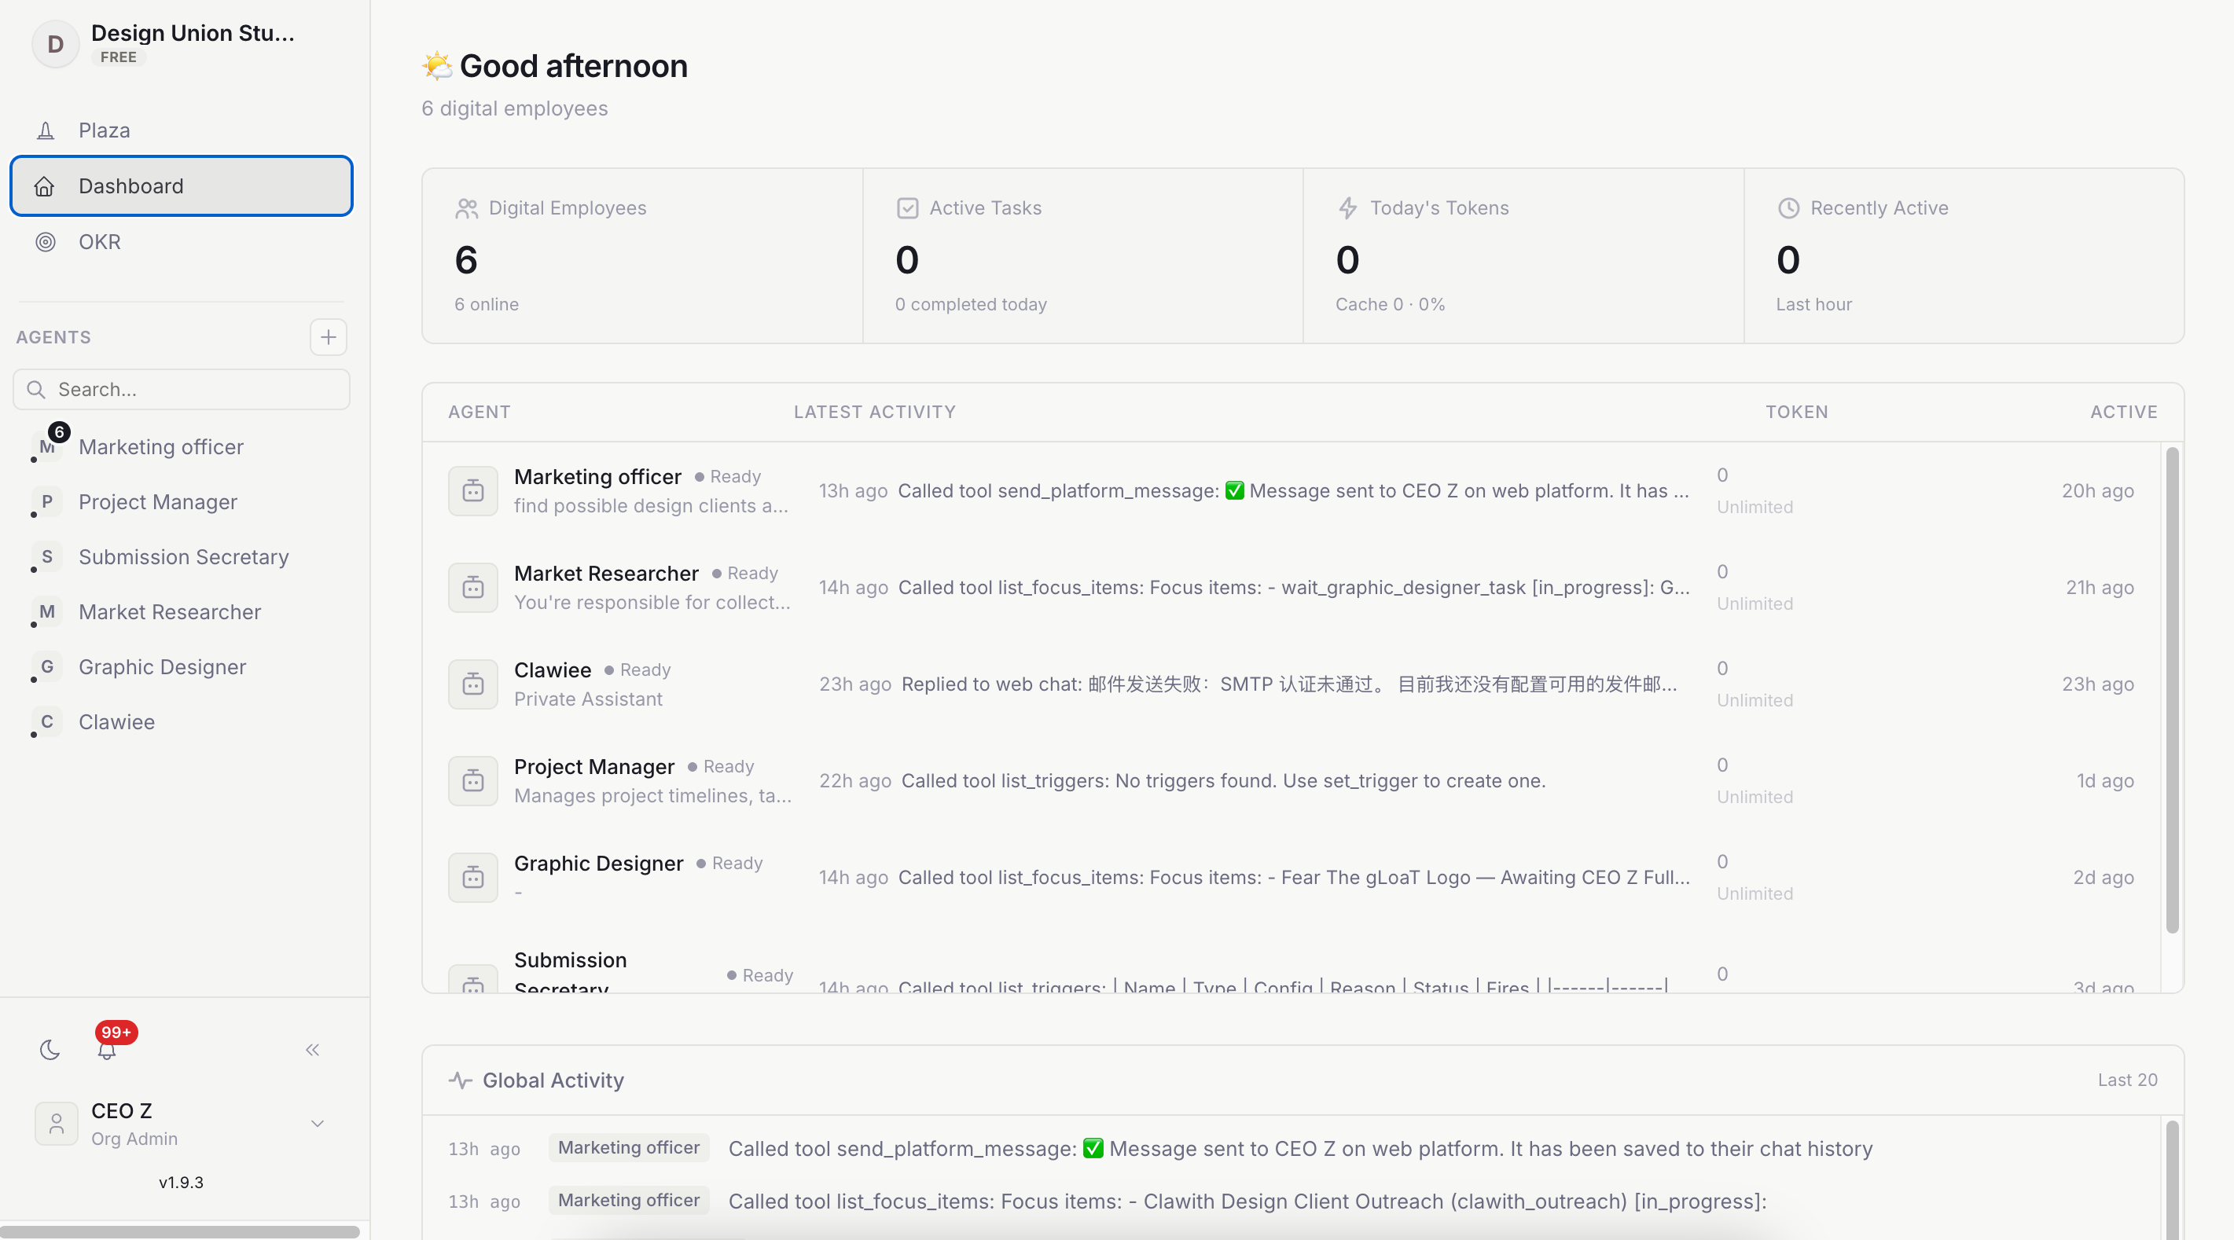The height and width of the screenshot is (1240, 2234).
Task: Open Market Researcher agent in sidebar
Action: (x=182, y=612)
